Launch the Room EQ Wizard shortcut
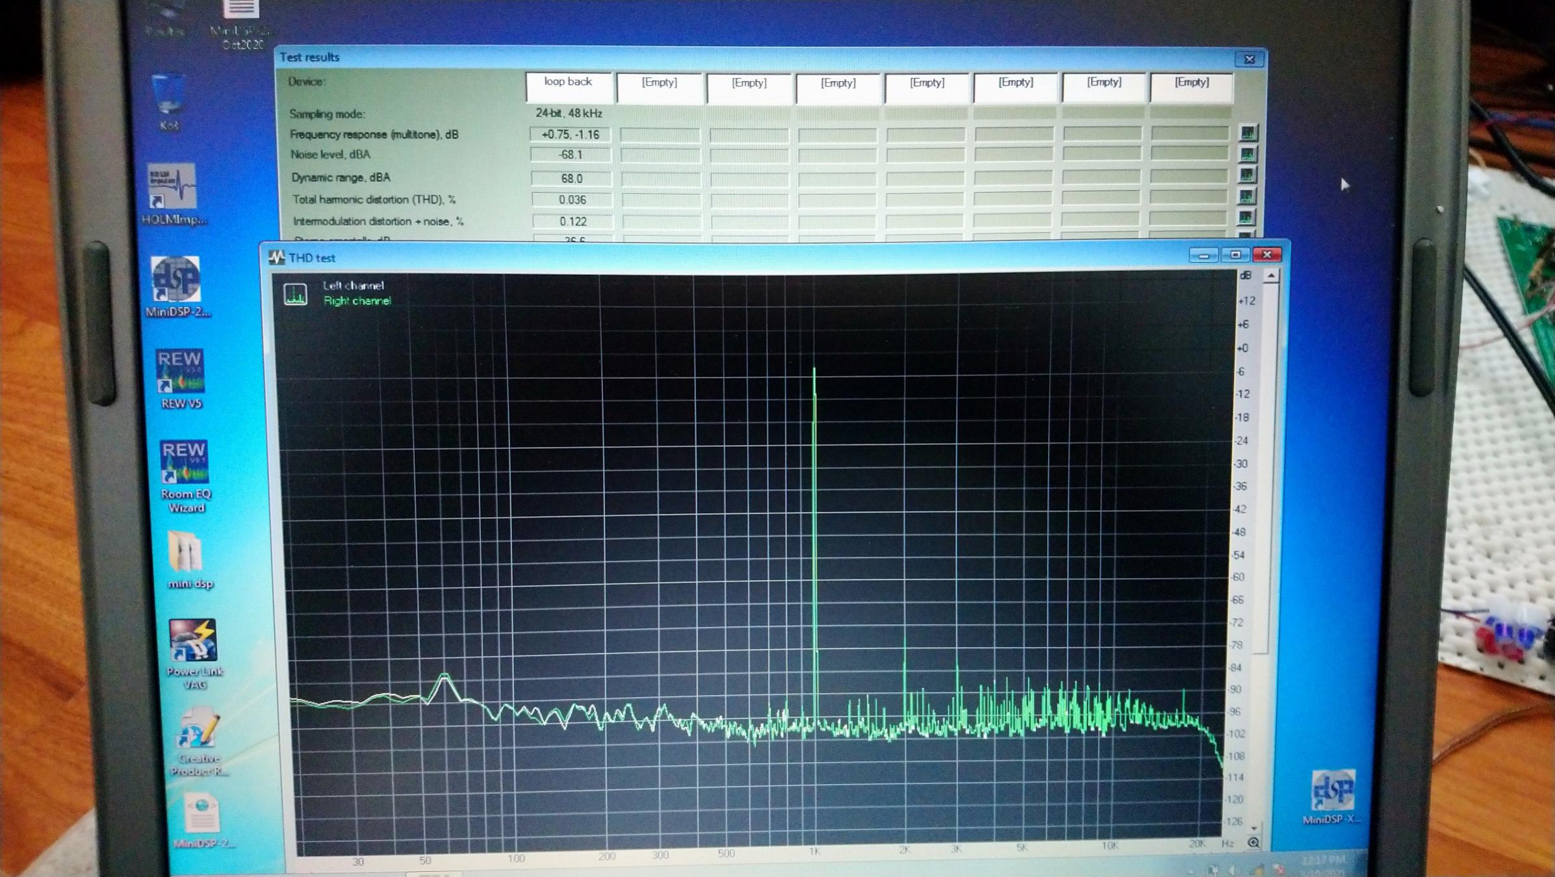The width and height of the screenshot is (1555, 877). coord(185,476)
